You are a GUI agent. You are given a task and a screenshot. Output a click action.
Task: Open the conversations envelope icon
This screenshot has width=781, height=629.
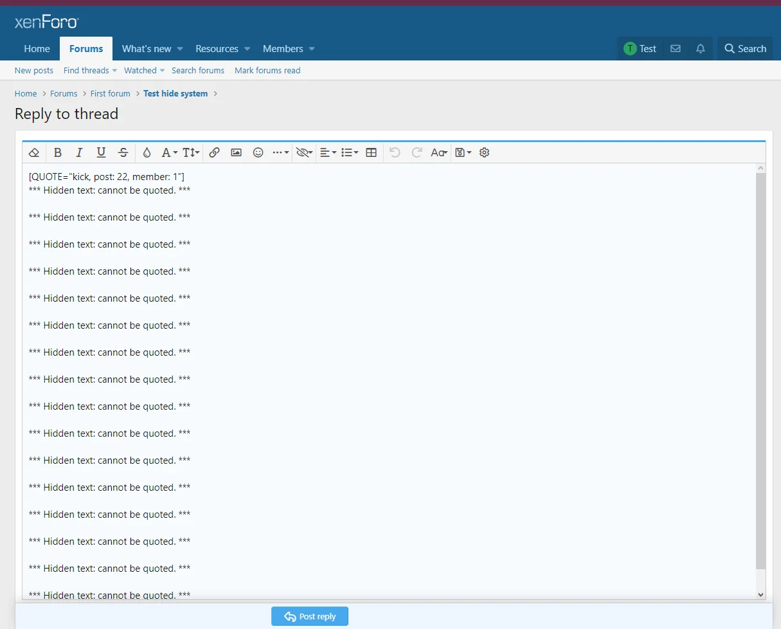[675, 49]
